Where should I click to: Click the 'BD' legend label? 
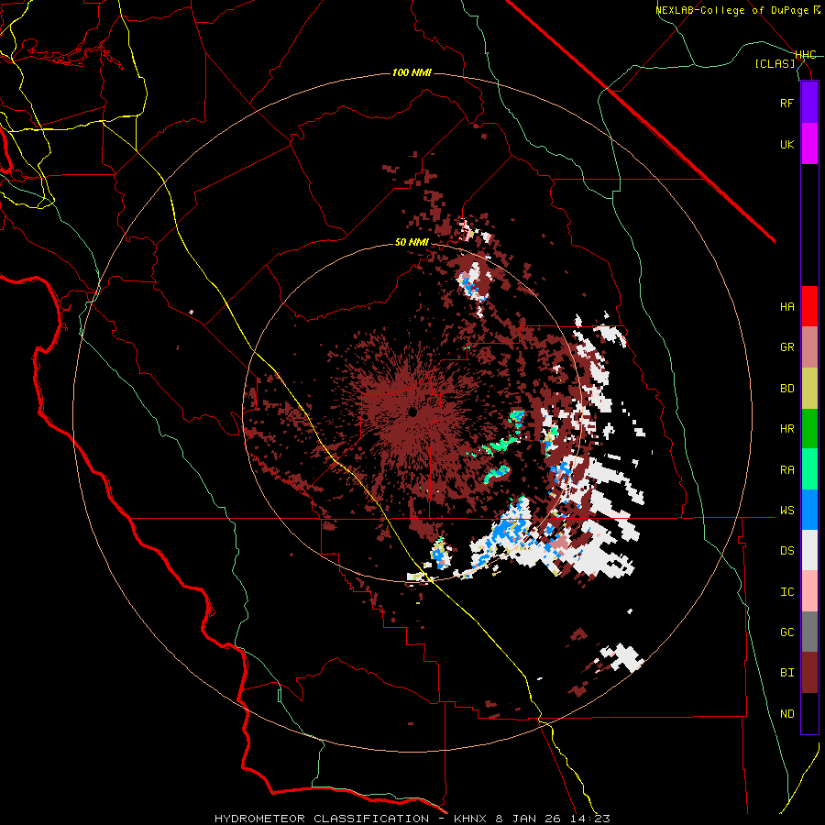coord(786,389)
